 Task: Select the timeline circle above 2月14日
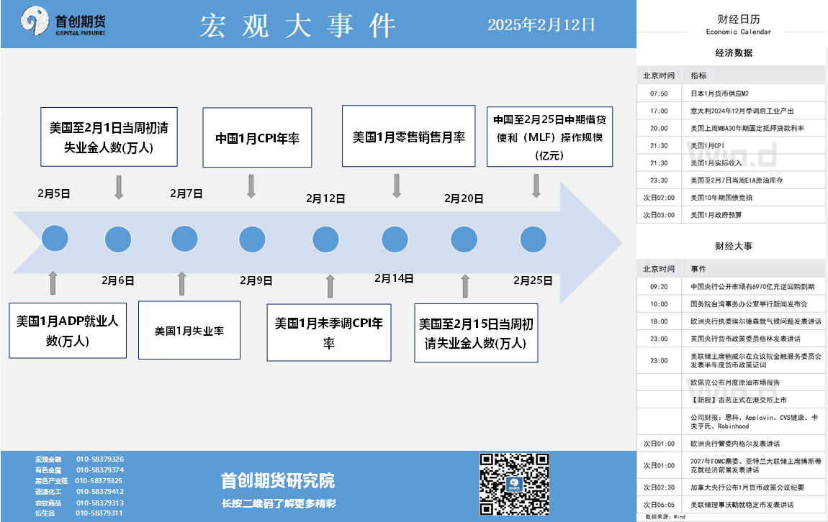395,239
